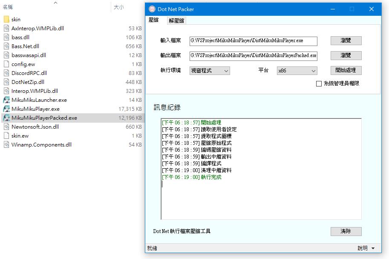Click the DotNetZip.dll file icon
Viewport: 389px width, 259px height.
click(6, 82)
